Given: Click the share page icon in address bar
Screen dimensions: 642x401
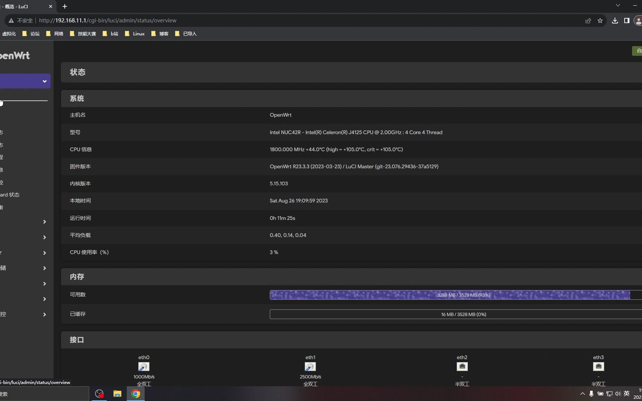Looking at the screenshot, I should 588,21.
